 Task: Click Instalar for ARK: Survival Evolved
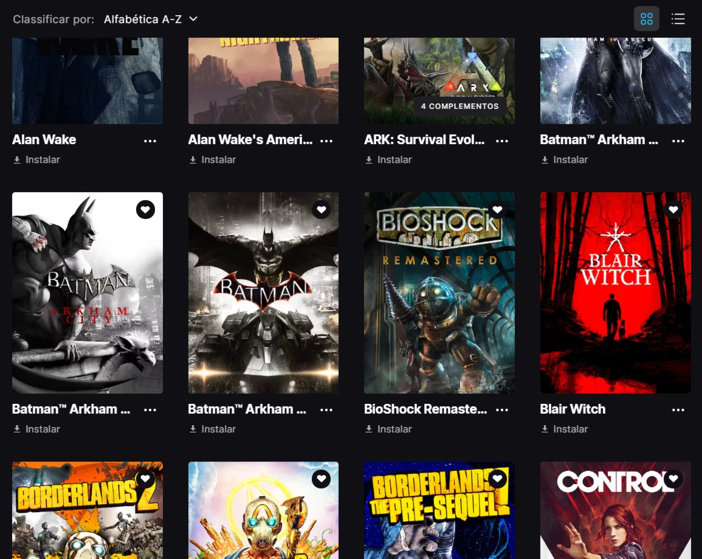(388, 160)
